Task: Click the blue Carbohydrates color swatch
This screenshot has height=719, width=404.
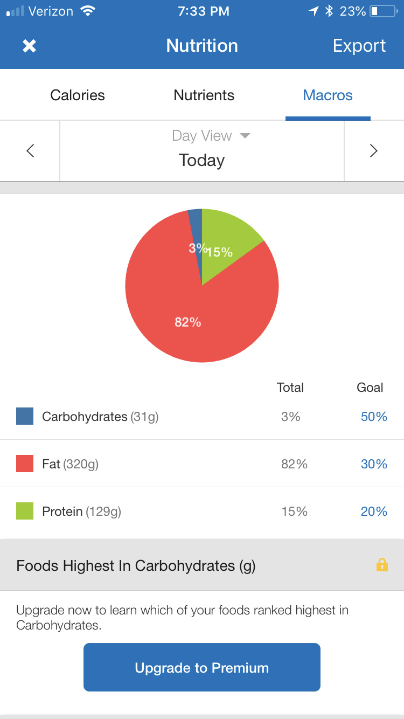Action: tap(25, 416)
